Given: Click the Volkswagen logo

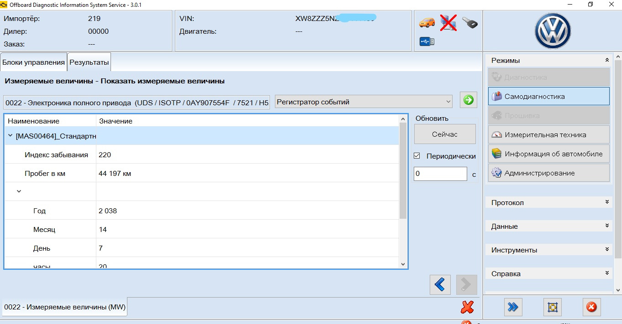Looking at the screenshot, I should (x=553, y=31).
